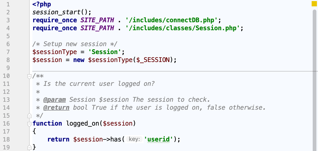Collapse the doc comment at line 10
This screenshot has height=151, width=318.
(x=29, y=76)
